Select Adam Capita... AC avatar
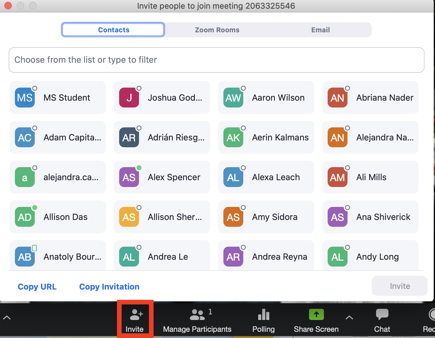This screenshot has width=435, height=338. [x=25, y=137]
